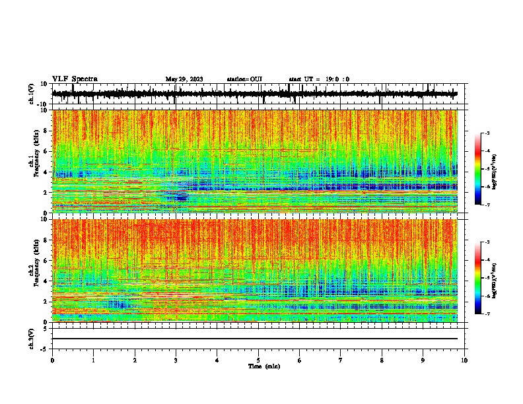Click the "Time (min)" axis title
This screenshot has height=404, width=523.
point(264,366)
